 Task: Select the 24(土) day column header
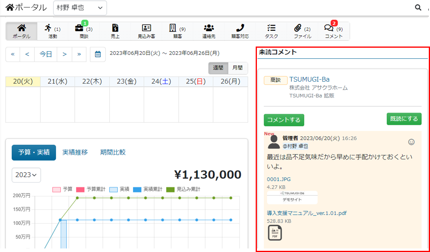point(161,82)
